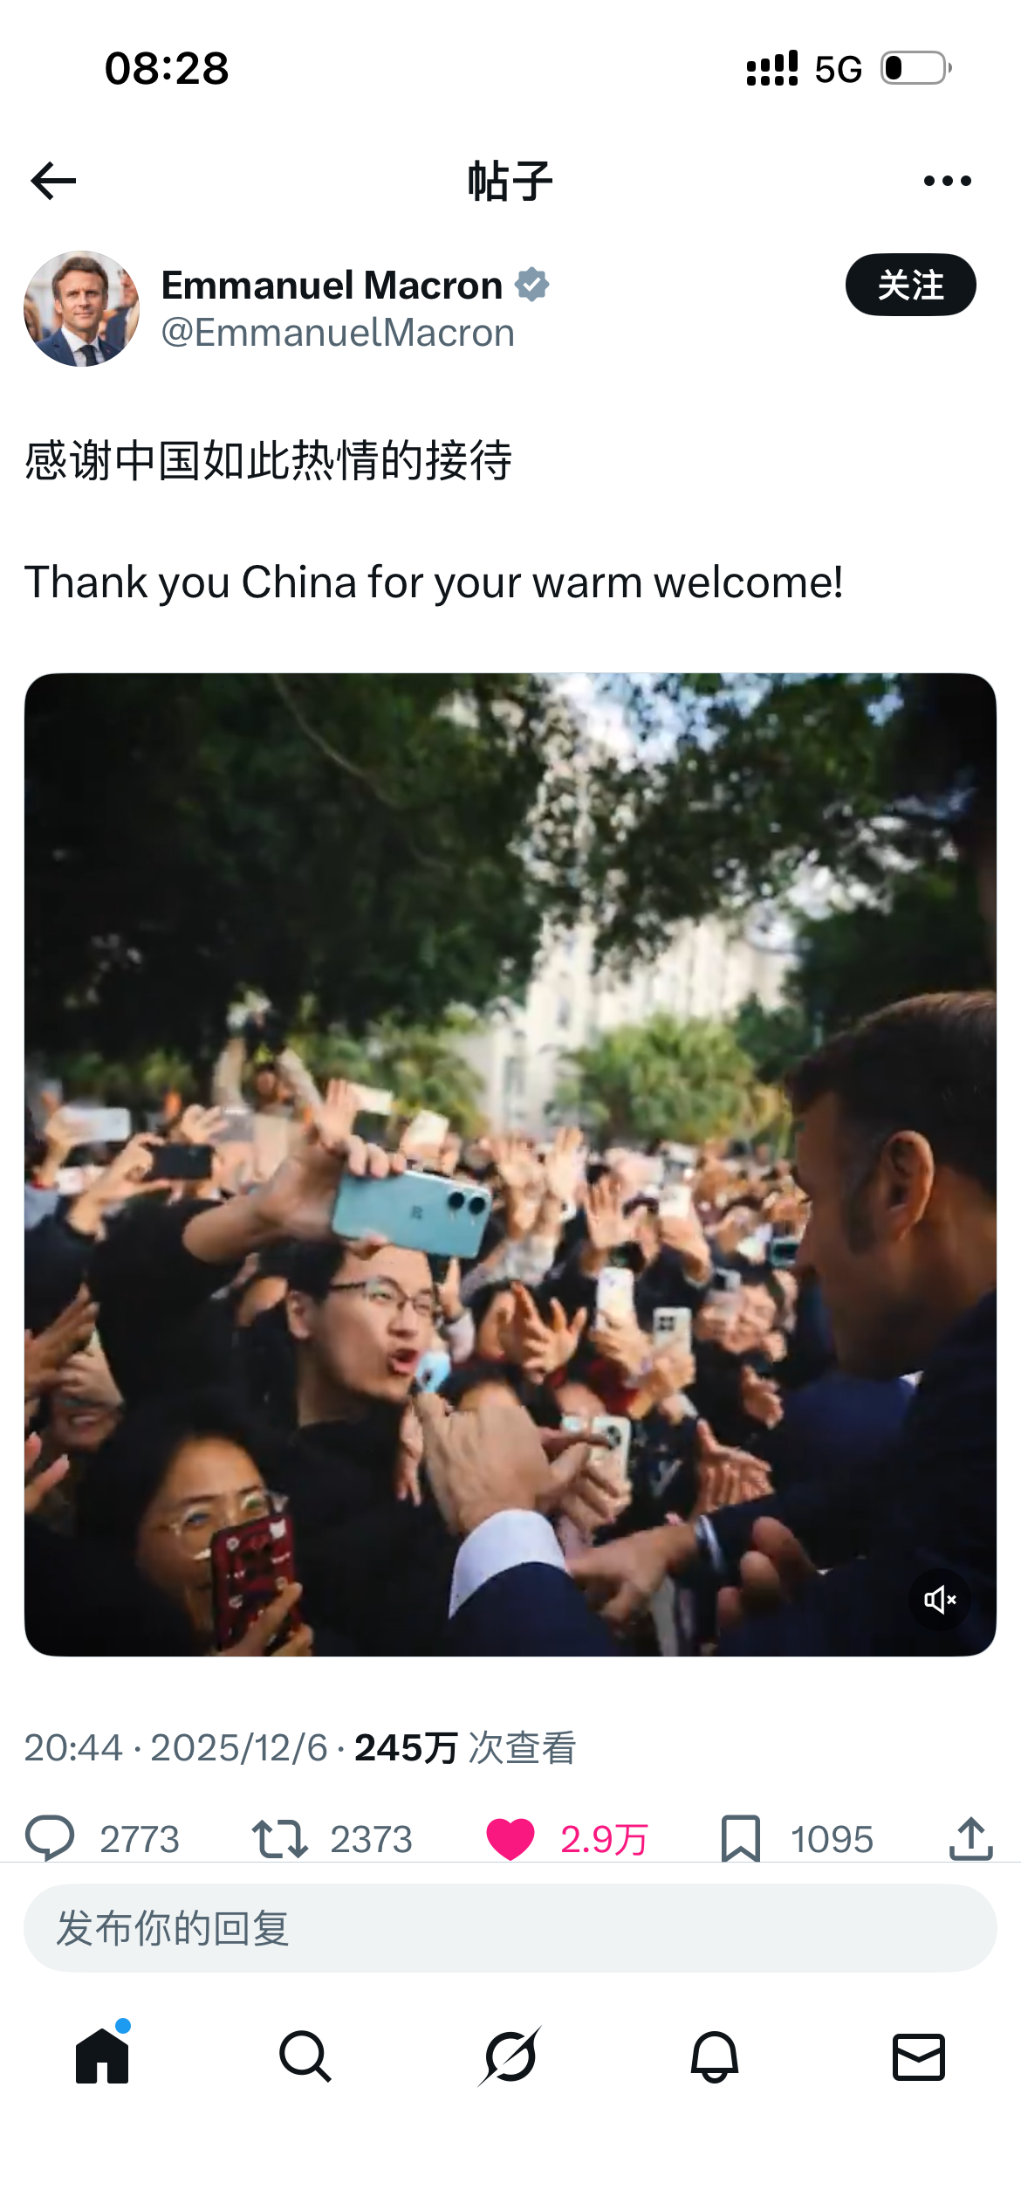View the 245万 次查看 view count
The height and width of the screenshot is (2211, 1021).
[465, 1747]
